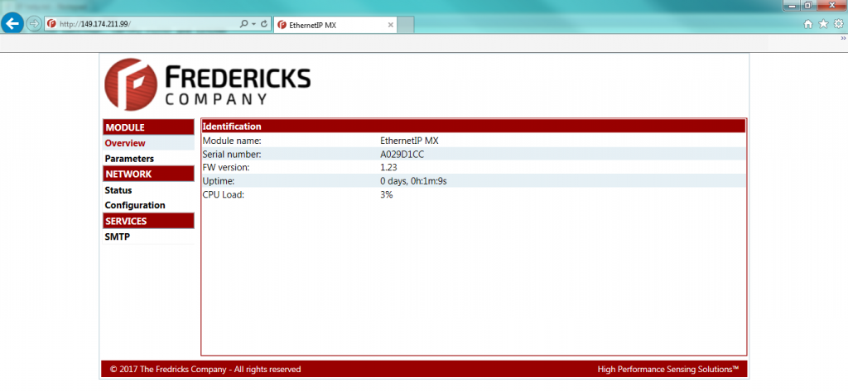Minimize the browser window
The image size is (848, 392).
pos(793,5)
